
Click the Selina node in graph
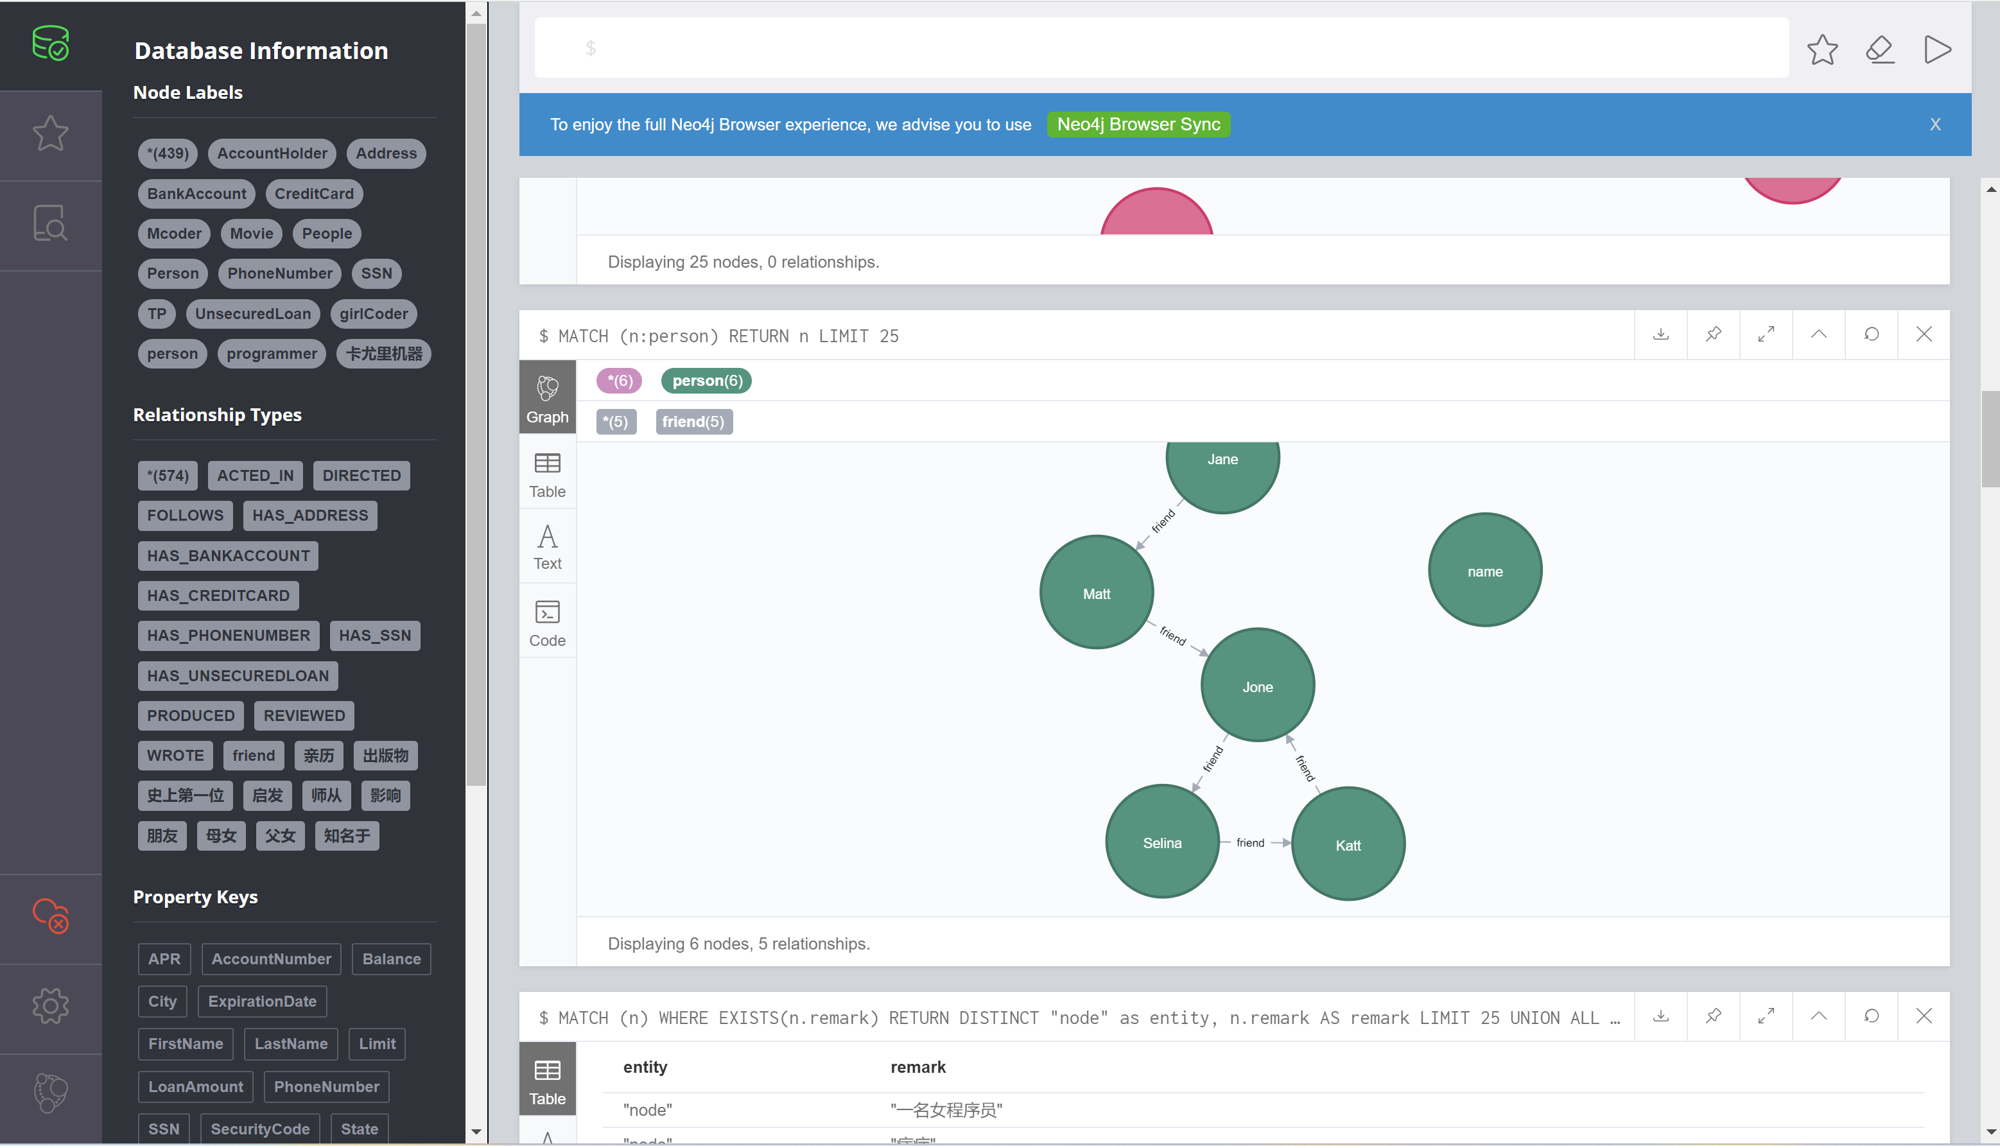pos(1163,842)
